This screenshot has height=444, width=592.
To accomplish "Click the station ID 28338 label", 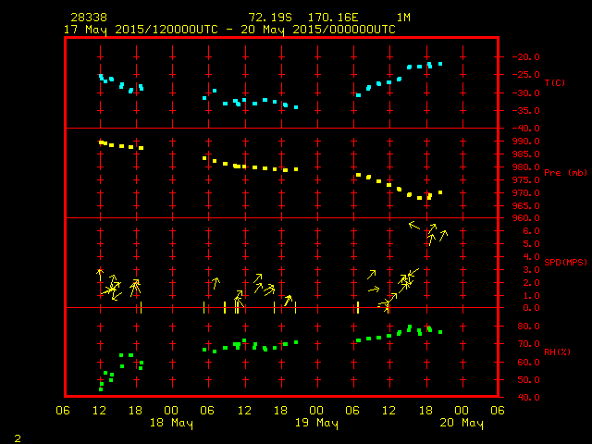I will (88, 18).
